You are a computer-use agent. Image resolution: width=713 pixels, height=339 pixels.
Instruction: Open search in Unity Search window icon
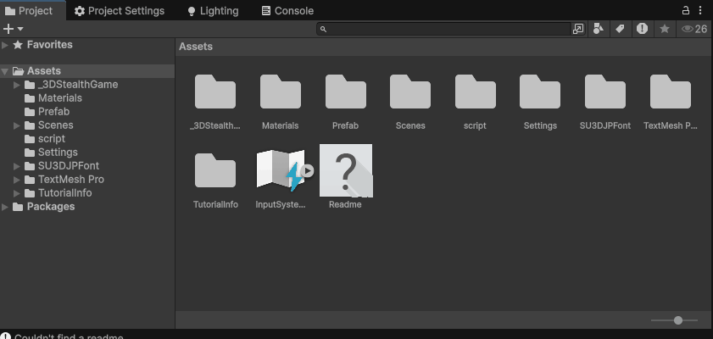pos(578,29)
